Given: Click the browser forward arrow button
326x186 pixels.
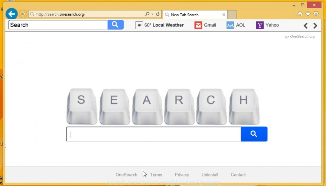Looking at the screenshot, I should point(23,14).
